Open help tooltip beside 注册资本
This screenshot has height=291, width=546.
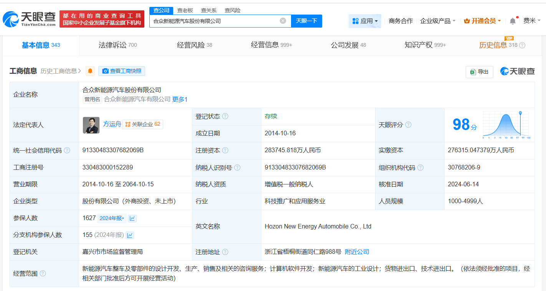click(x=225, y=150)
